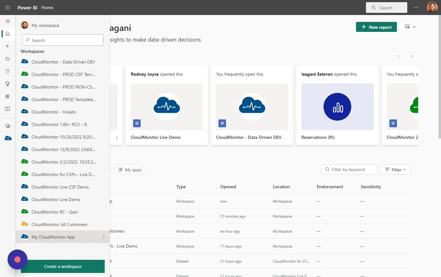
Task: Click the 'CloudMonitor for CS...' location cell
Action: click(x=291, y=261)
